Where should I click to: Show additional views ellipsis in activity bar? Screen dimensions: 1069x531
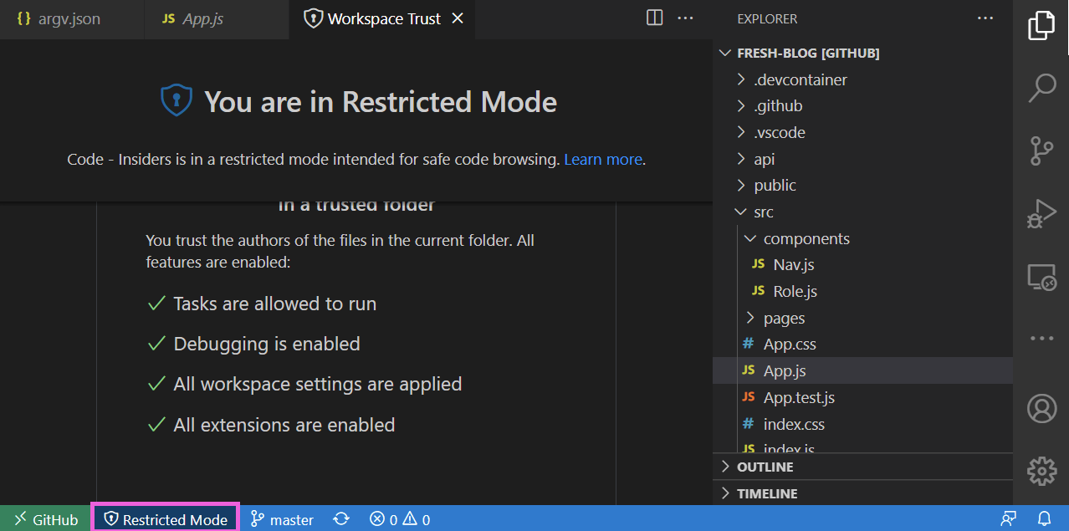tap(1041, 339)
